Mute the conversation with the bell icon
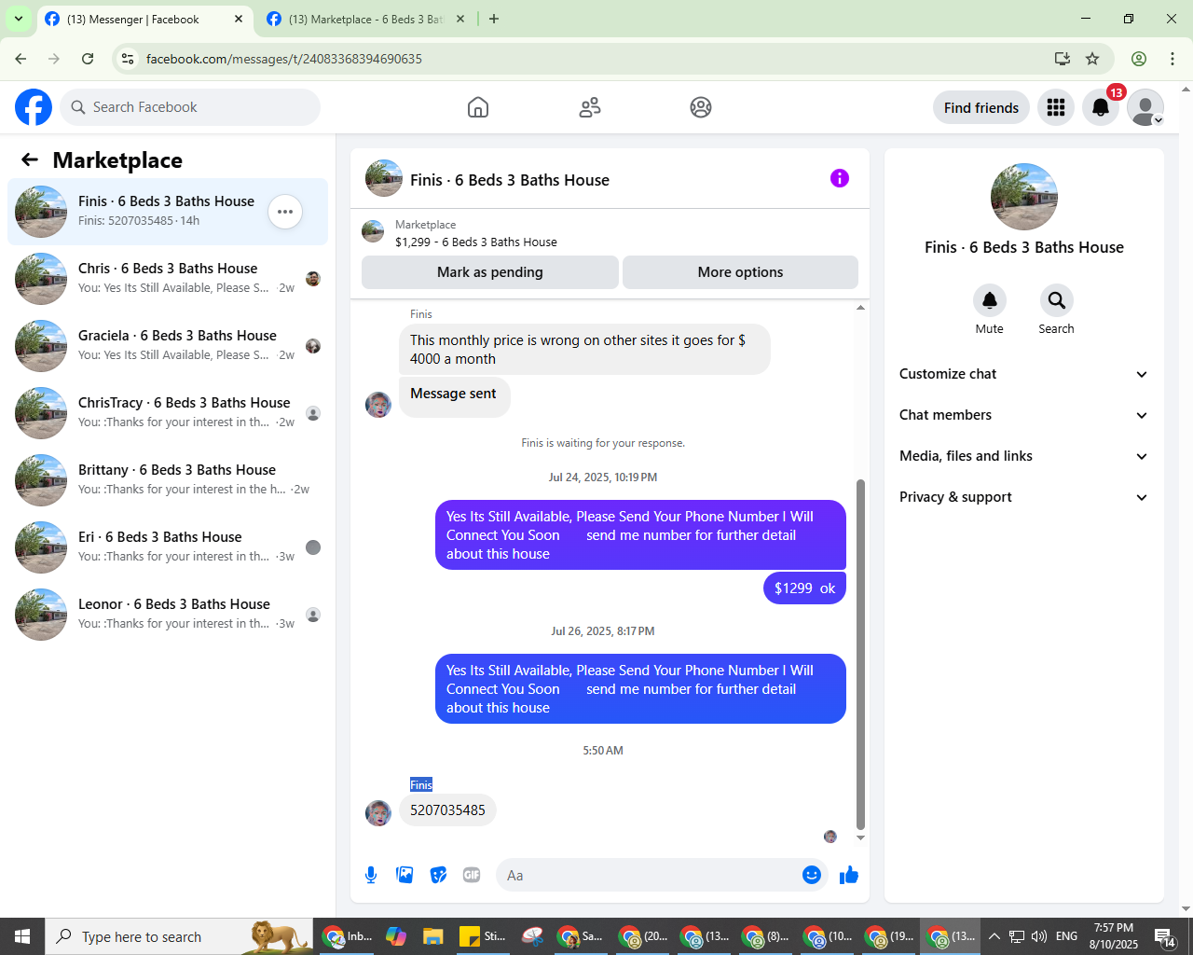 [x=990, y=300]
